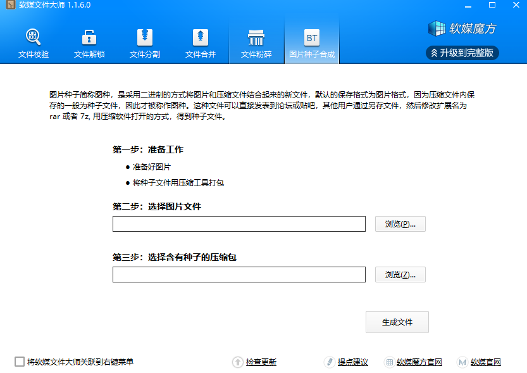
Task: Select the 图片种子合成 BT icon
Action: point(312,37)
